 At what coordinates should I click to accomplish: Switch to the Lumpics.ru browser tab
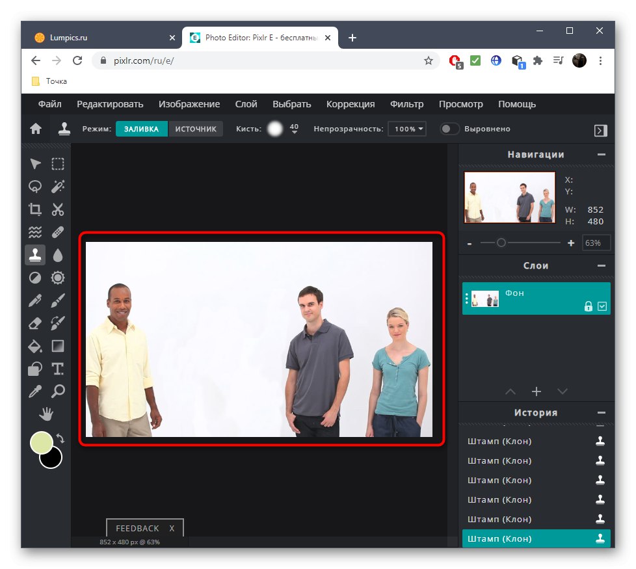105,38
